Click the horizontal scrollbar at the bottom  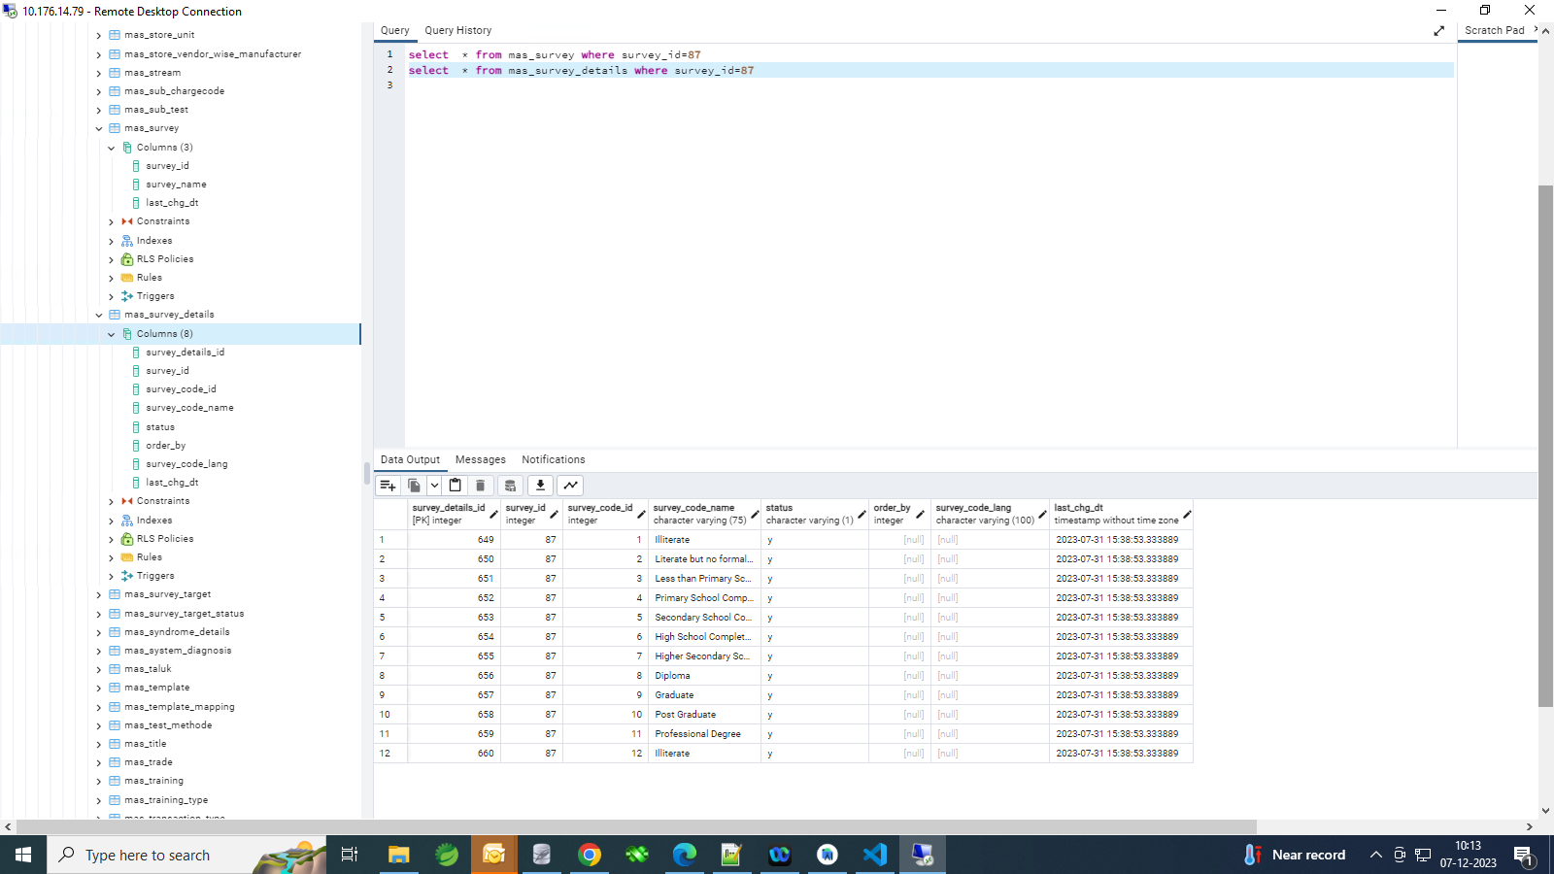[x=636, y=826]
